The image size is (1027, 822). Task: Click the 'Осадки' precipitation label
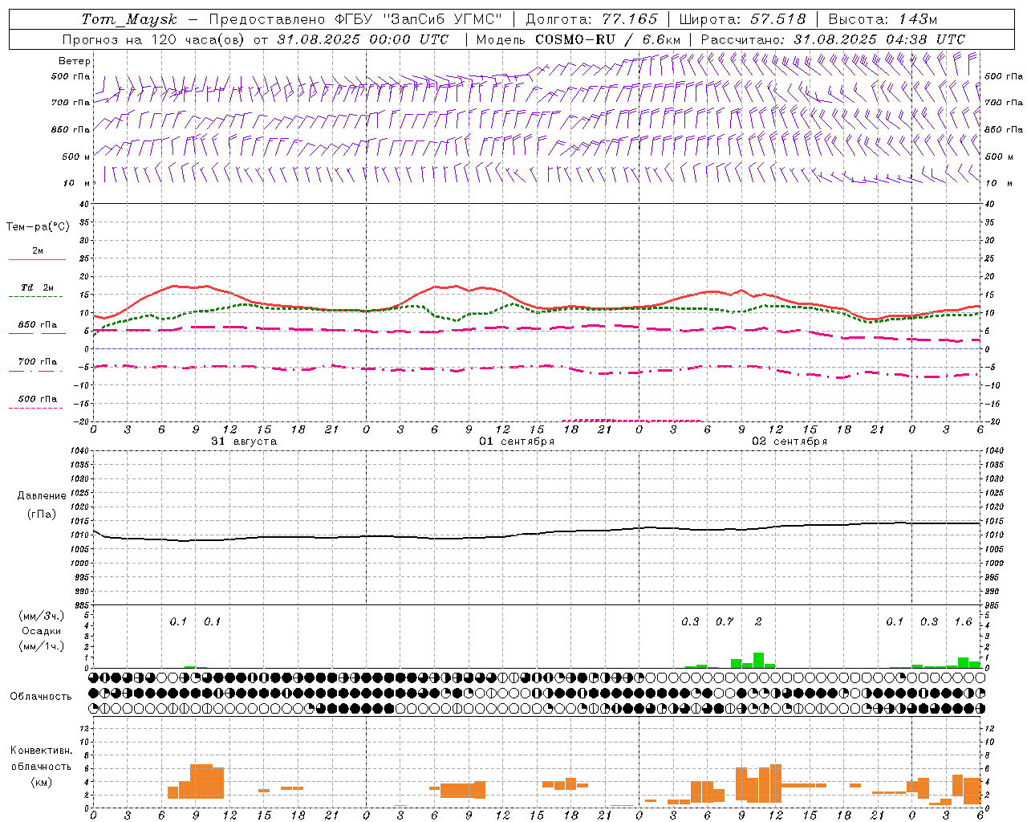41,631
